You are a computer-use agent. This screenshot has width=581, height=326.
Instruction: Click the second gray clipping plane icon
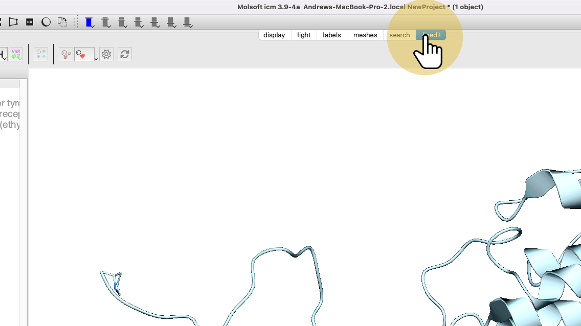122,22
